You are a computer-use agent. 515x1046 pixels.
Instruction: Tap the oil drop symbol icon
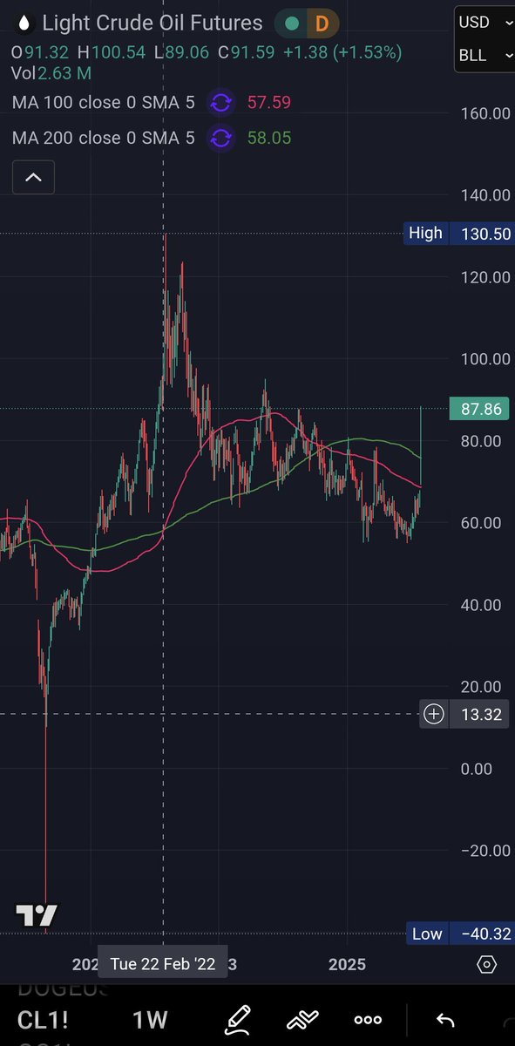click(24, 24)
